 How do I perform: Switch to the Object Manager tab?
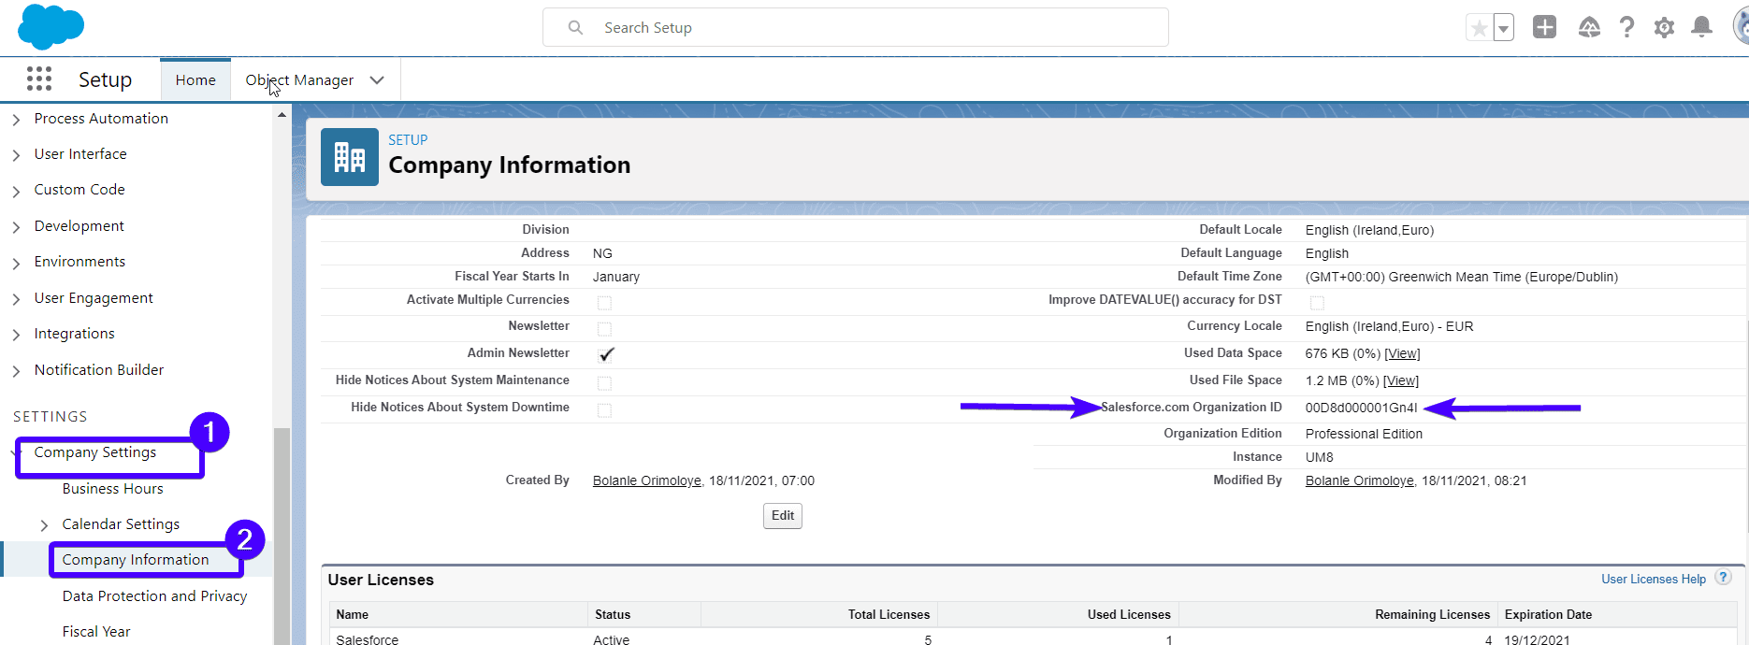(x=299, y=79)
